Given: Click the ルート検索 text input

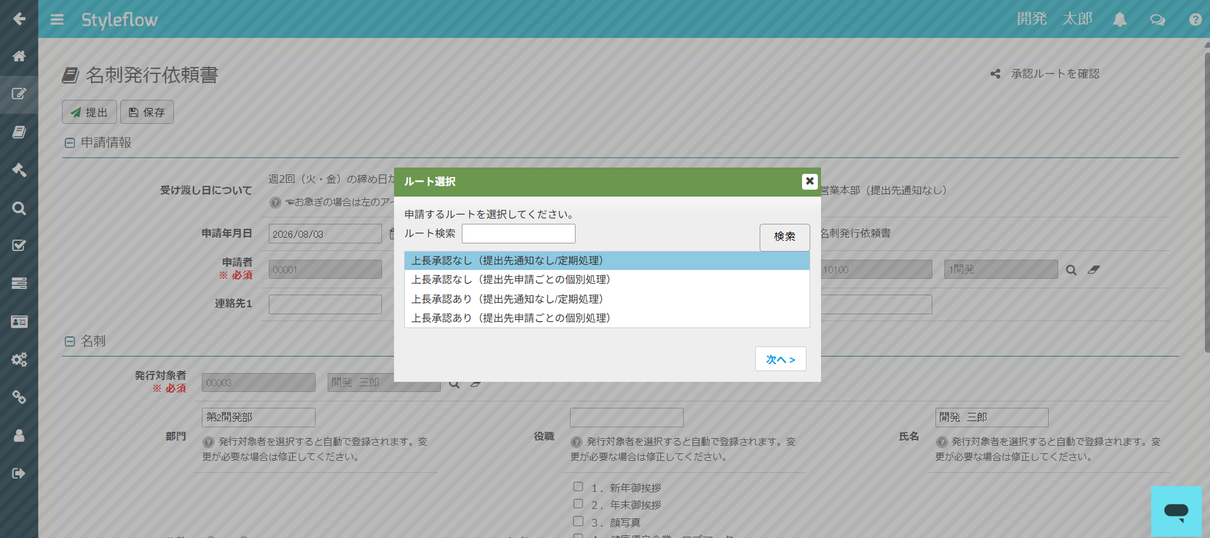Looking at the screenshot, I should coord(519,233).
